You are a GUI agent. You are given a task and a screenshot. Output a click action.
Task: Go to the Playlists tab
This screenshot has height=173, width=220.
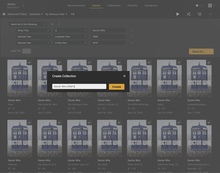(132, 6)
